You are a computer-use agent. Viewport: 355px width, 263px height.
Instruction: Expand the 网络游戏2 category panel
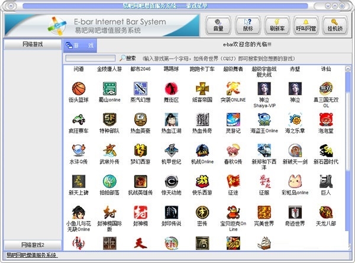tap(32, 245)
